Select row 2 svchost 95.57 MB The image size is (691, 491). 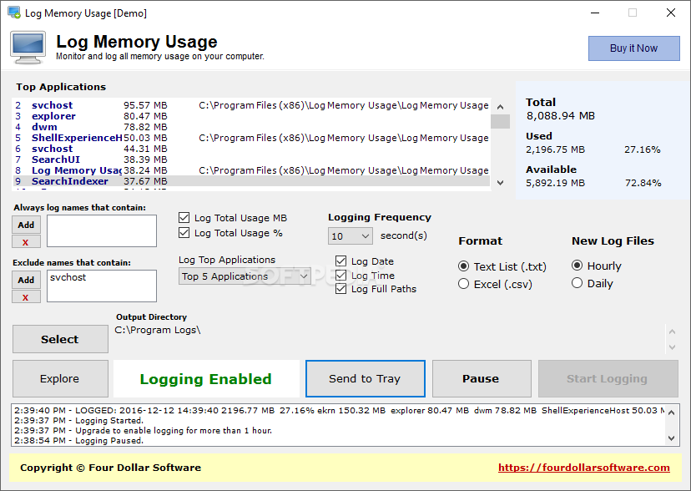[251, 105]
